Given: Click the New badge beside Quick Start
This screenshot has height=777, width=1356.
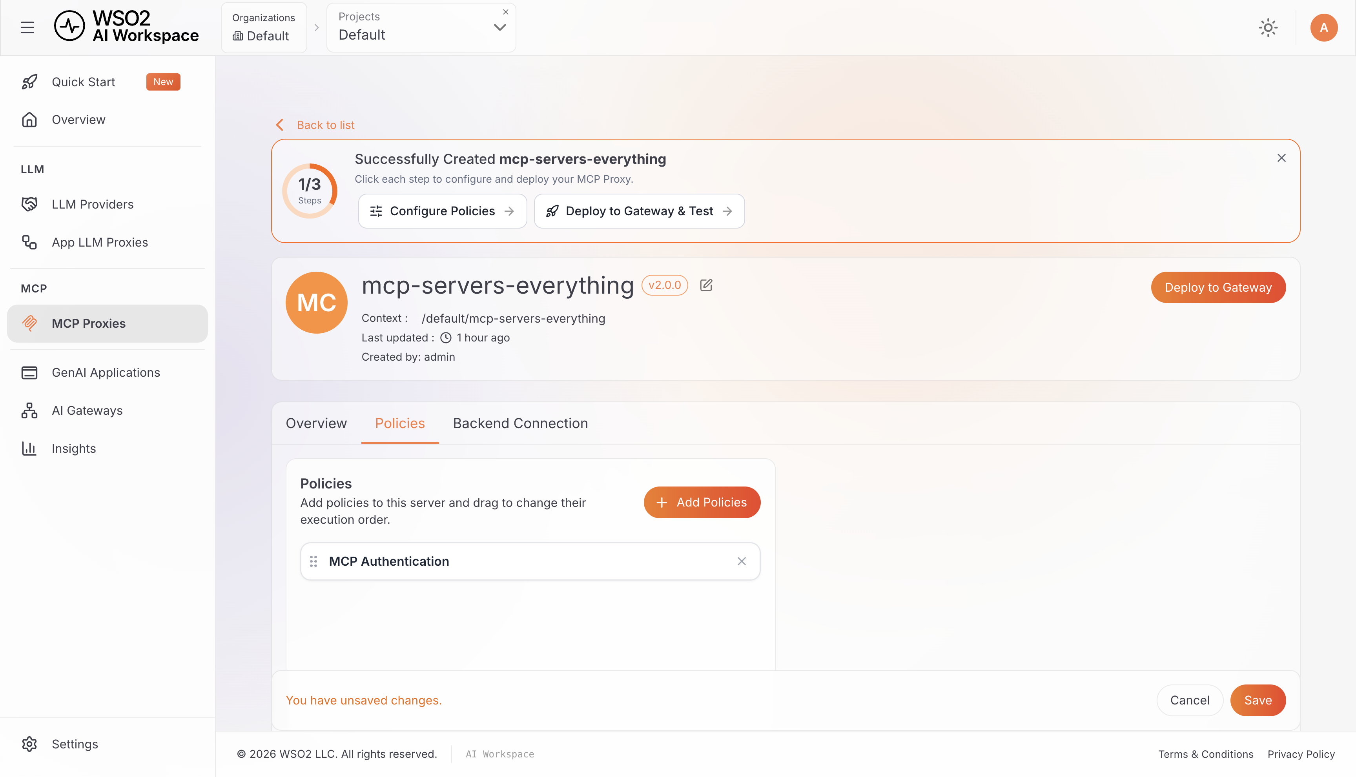Looking at the screenshot, I should coord(163,82).
